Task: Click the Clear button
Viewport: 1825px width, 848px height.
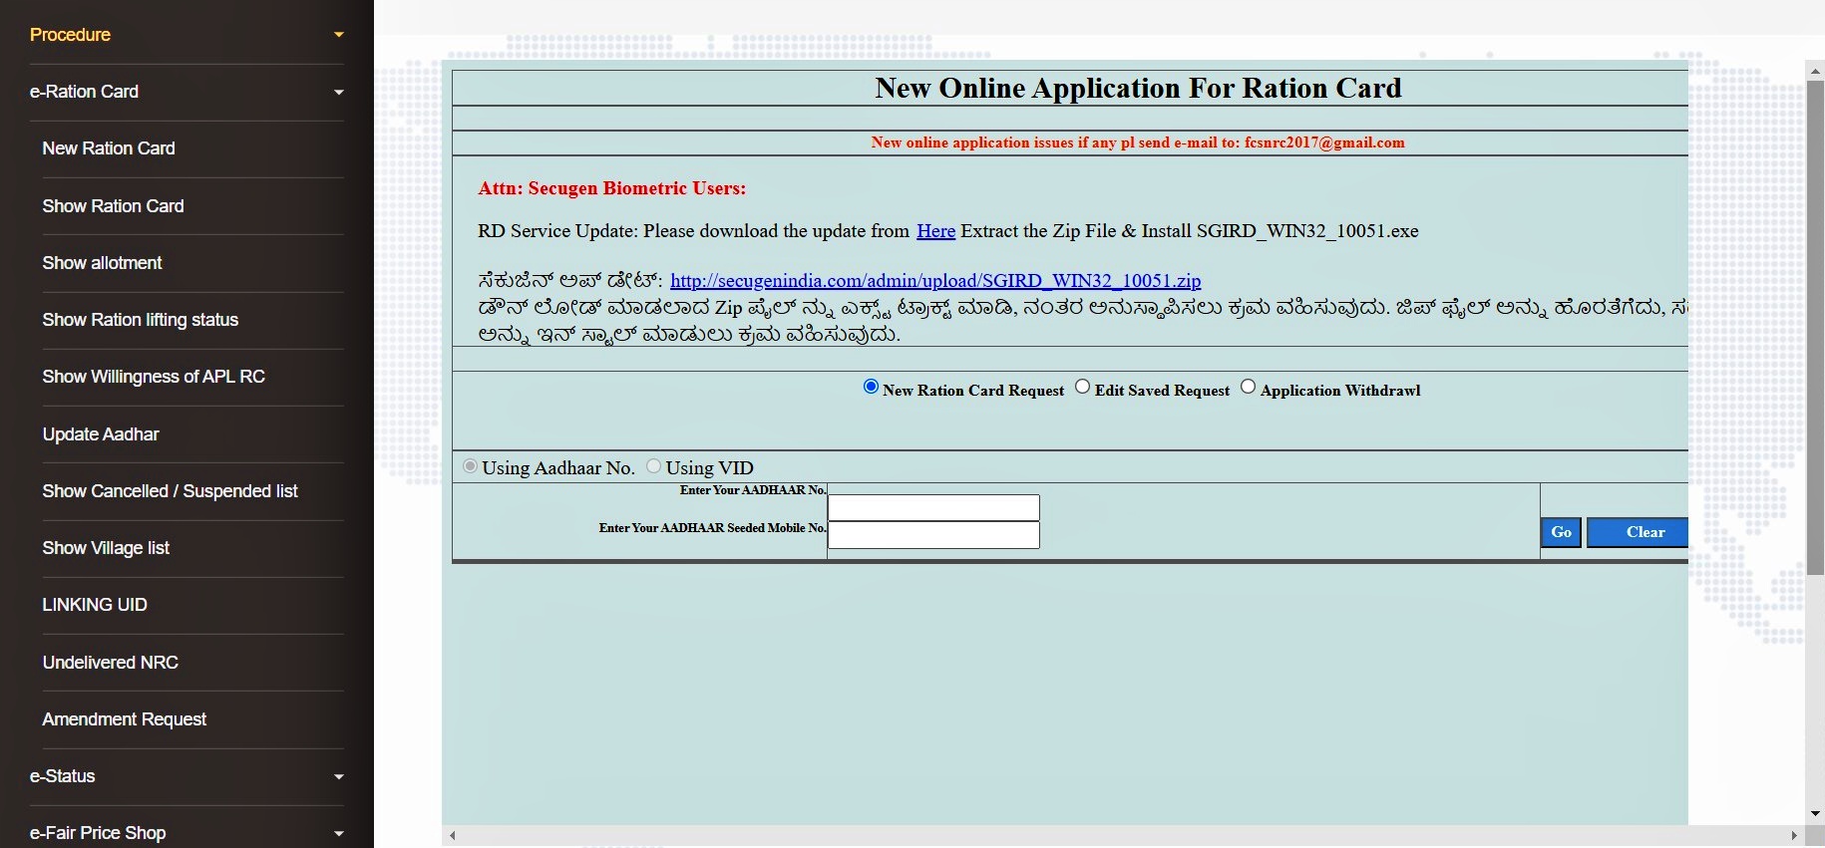Action: 1638,532
